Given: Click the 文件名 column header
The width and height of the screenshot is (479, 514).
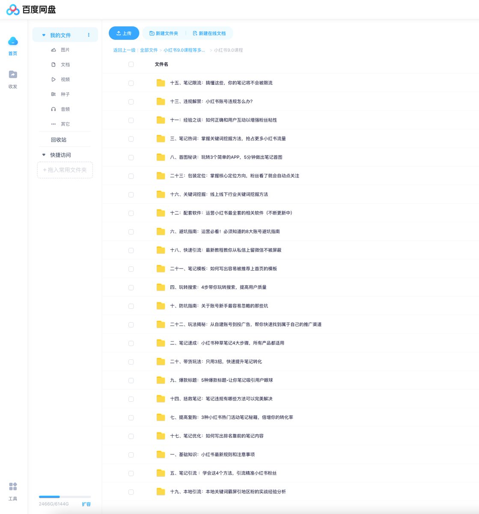Looking at the screenshot, I should point(161,64).
